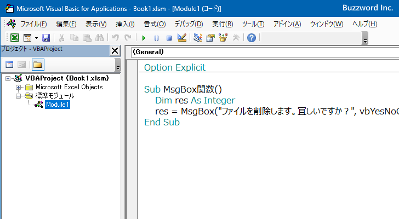Click the View Code icon in project pane
The height and width of the screenshot is (219, 399).
point(9,65)
